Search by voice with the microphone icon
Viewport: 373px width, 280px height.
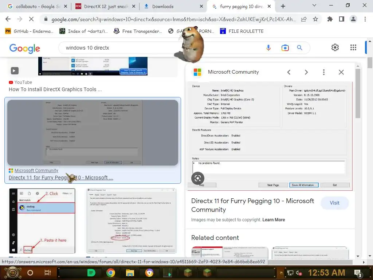tap(268, 48)
